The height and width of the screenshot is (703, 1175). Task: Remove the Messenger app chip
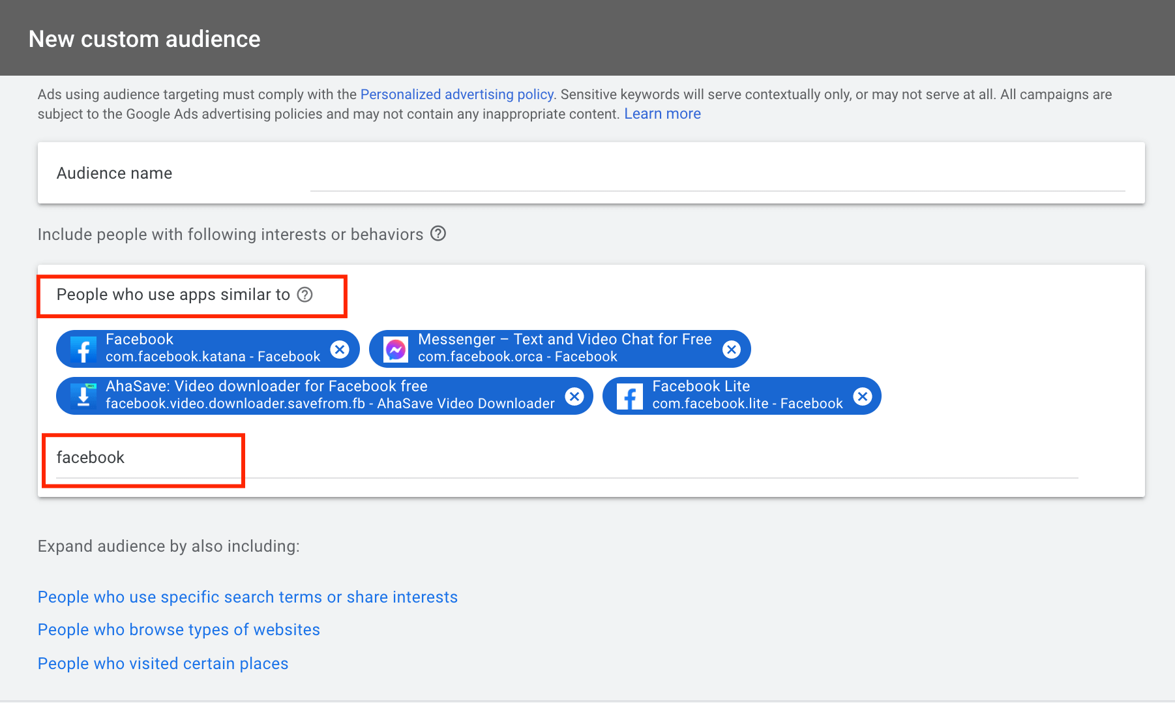click(x=732, y=350)
